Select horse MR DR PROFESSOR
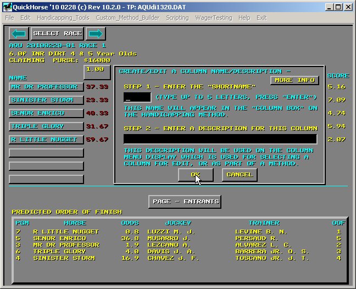Screen dimensions: 356x289 [x=47, y=87]
